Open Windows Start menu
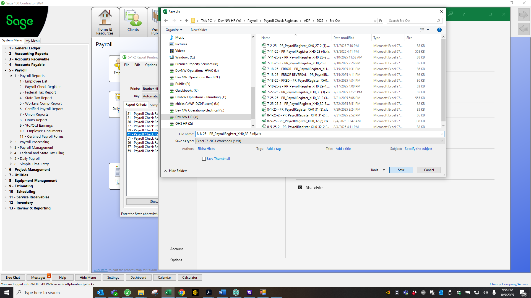This screenshot has width=531, height=298. 7,292
